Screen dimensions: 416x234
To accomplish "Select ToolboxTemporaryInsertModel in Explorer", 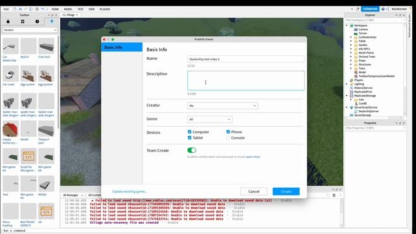I will click(x=374, y=76).
